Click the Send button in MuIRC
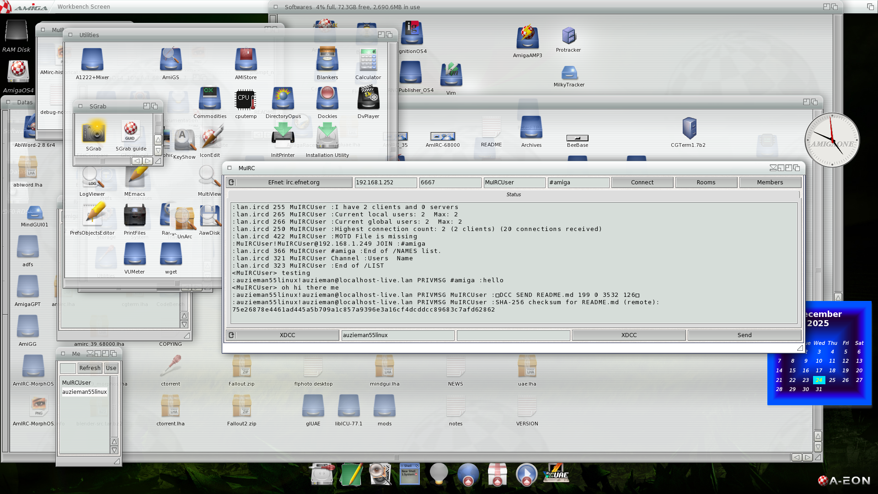Viewport: 878px width, 494px height. 744,335
